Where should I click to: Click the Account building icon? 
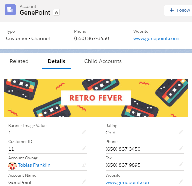tap(10, 10)
